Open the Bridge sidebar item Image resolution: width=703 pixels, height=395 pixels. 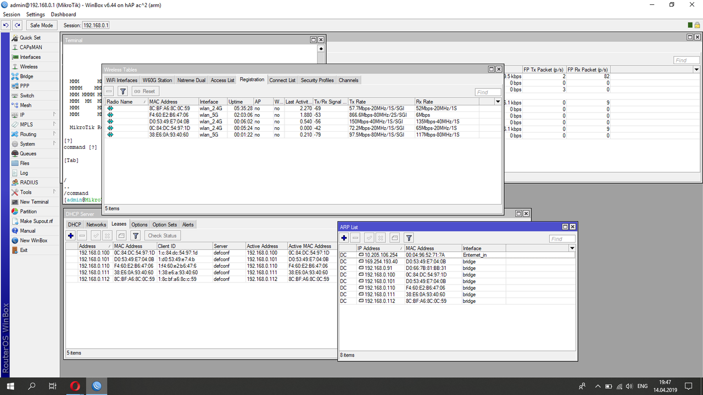26,76
